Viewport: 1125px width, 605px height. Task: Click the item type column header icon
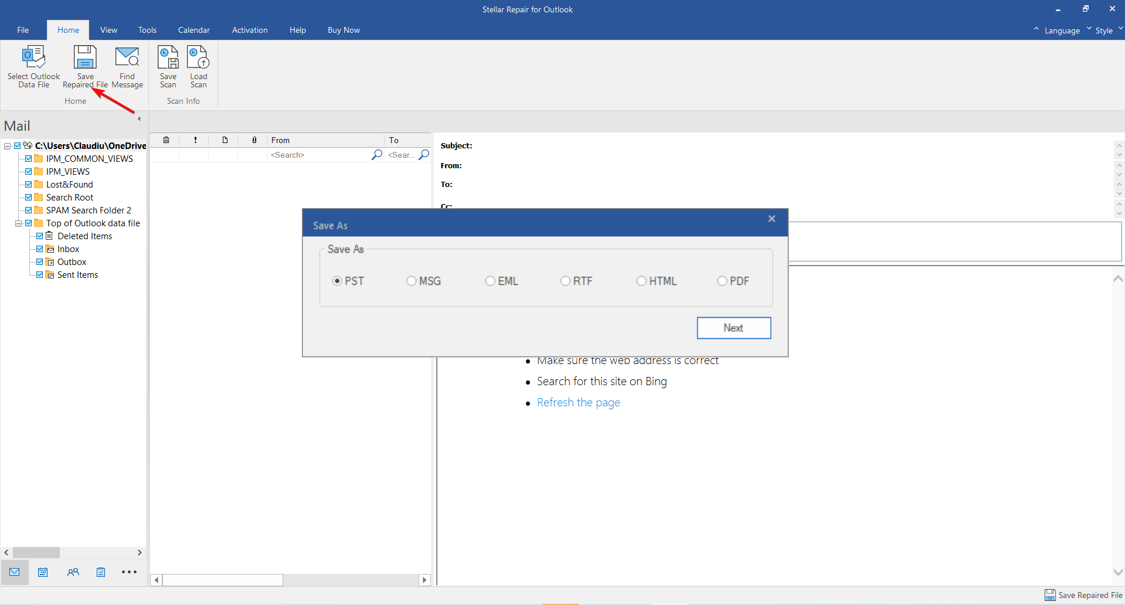tap(225, 140)
